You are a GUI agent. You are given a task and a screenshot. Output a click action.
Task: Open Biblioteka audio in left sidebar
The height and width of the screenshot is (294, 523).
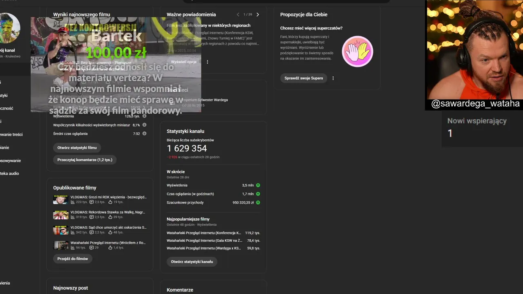pos(9,174)
